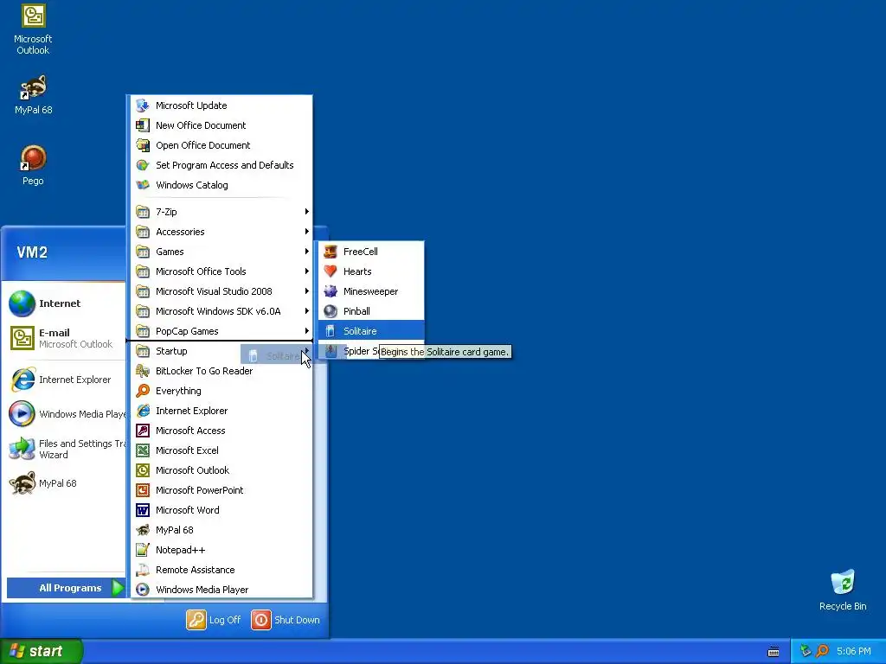Click the All Programs green arrow
Image resolution: width=886 pixels, height=664 pixels.
tap(118, 588)
